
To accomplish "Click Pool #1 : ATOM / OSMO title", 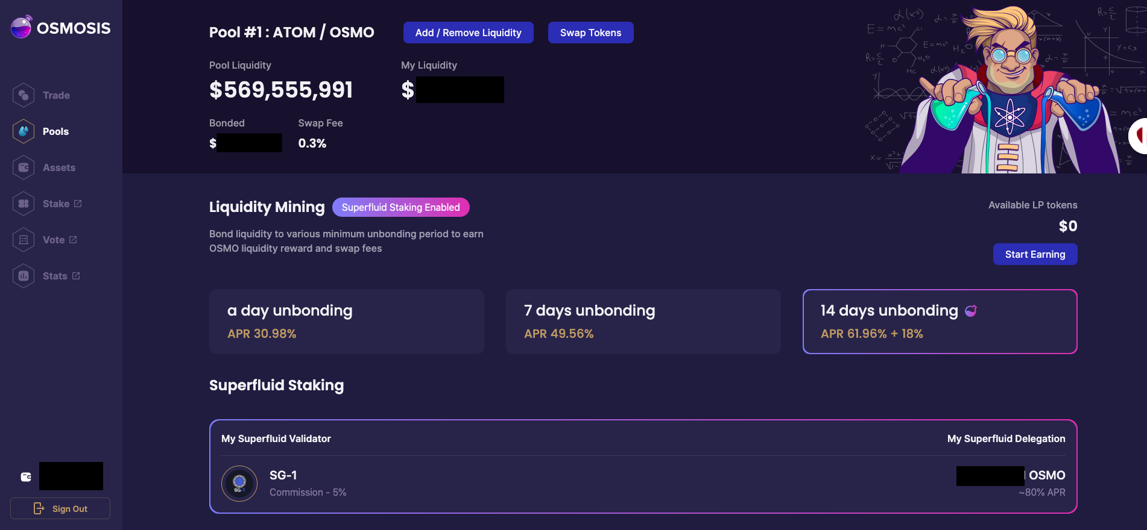I will (292, 33).
